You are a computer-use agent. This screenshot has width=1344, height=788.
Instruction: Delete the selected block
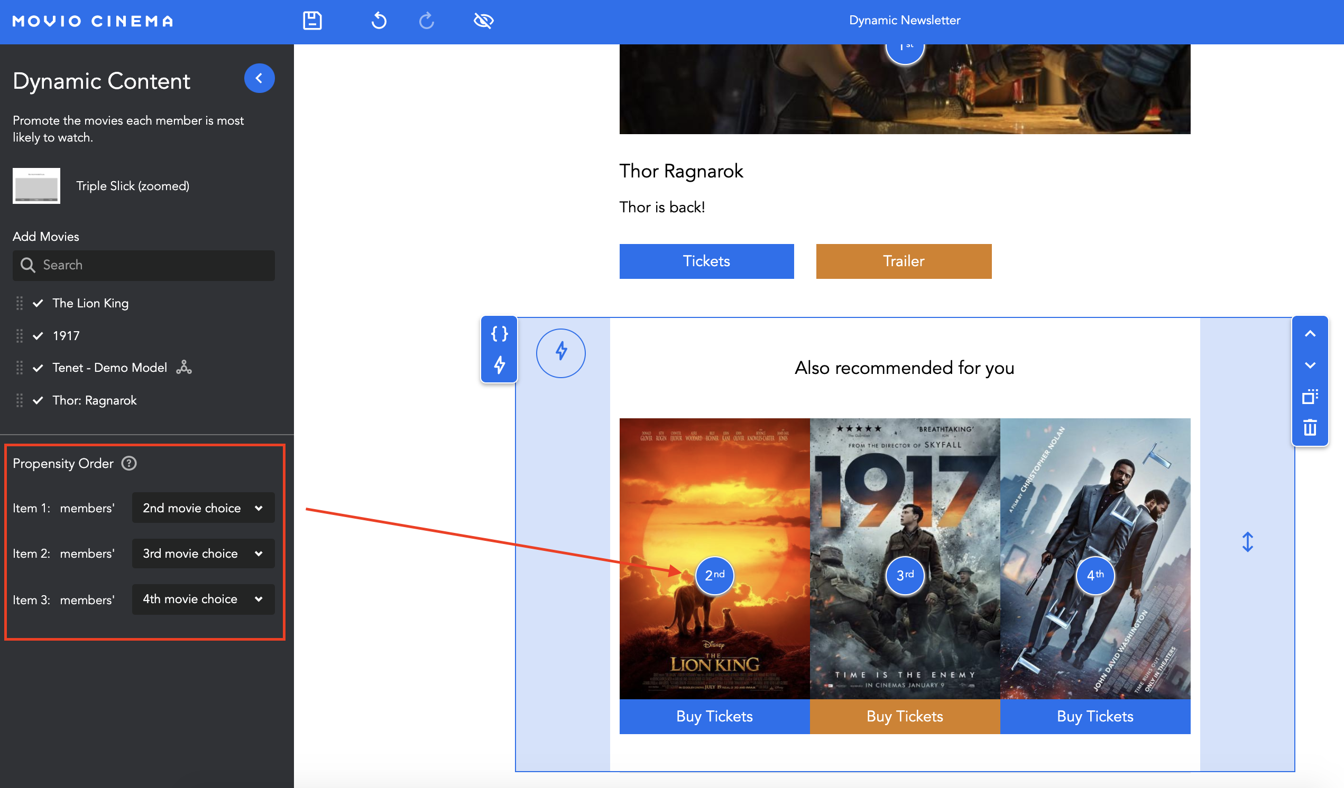pyautogui.click(x=1310, y=428)
